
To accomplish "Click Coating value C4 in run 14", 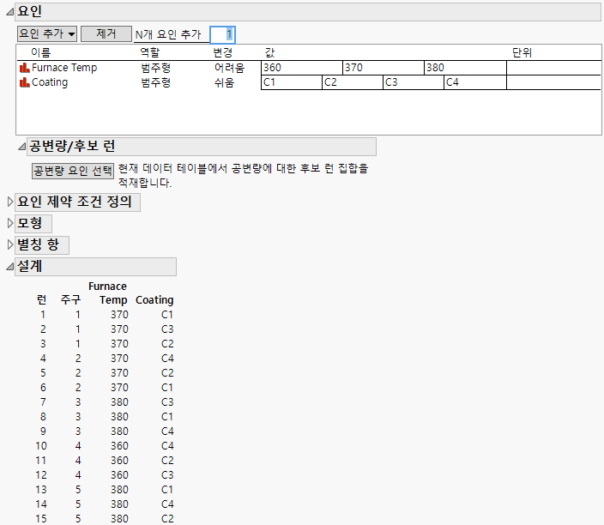I will click(x=167, y=504).
